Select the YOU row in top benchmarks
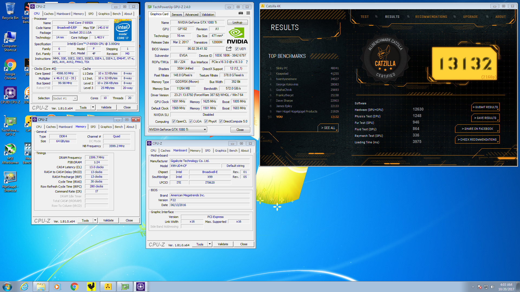Screen dimensions: 520x292 (x=303, y=117)
